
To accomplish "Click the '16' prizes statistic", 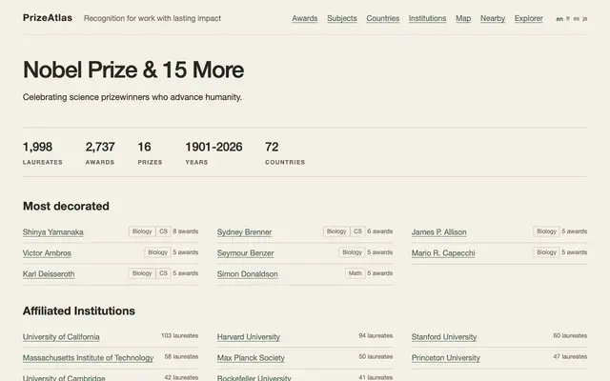I will [x=144, y=147].
